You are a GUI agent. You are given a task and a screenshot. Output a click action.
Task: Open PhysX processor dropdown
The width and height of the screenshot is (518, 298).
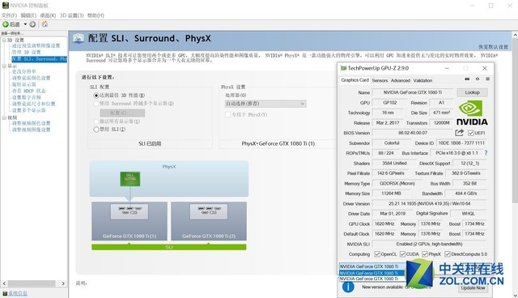[265, 104]
